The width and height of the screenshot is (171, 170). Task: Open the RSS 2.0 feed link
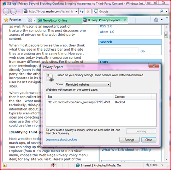106,26
